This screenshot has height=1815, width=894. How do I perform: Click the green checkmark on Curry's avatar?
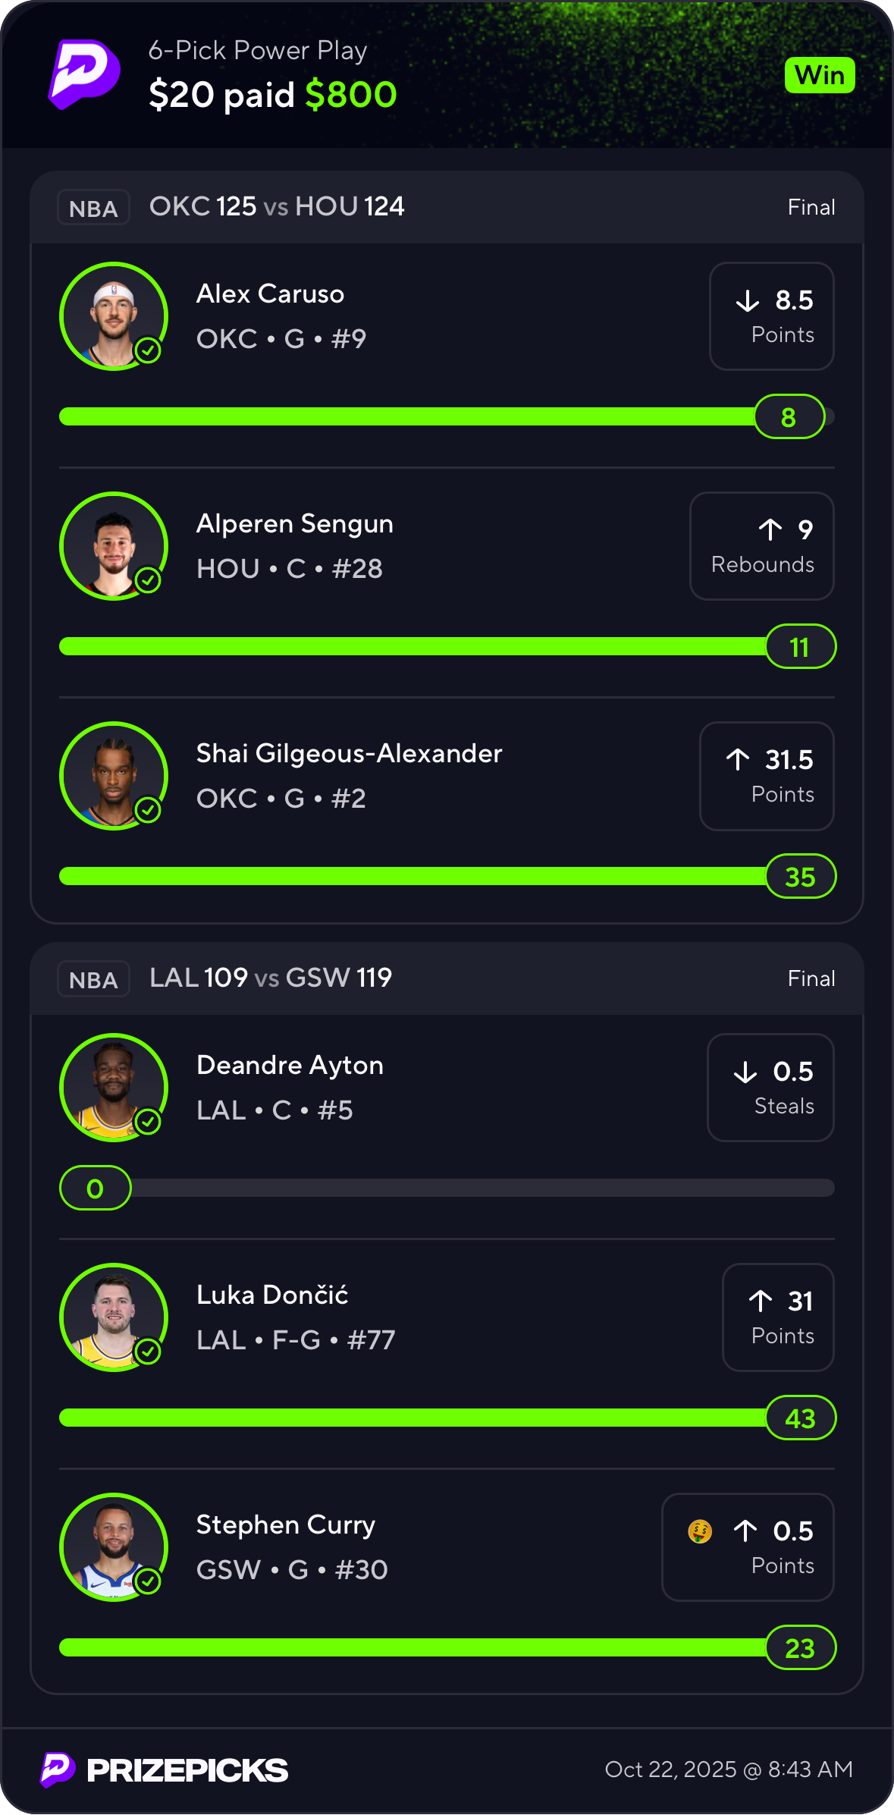148,1581
